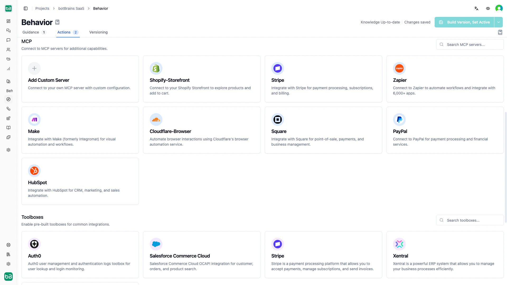Image resolution: width=507 pixels, height=285 pixels.
Task: Click the HubSpot logo
Action: pos(34,171)
